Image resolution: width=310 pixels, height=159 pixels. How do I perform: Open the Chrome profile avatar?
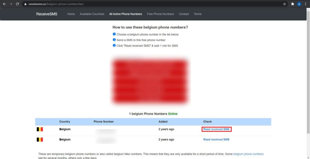pos(299,4)
